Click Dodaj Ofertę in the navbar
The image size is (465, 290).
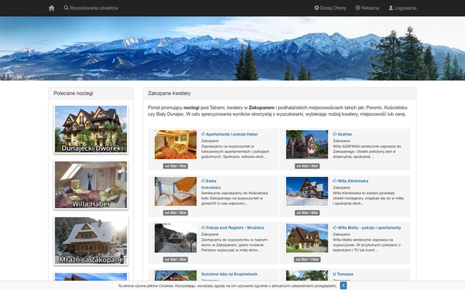pos(330,8)
